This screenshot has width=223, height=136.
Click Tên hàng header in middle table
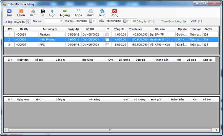tap(87, 60)
